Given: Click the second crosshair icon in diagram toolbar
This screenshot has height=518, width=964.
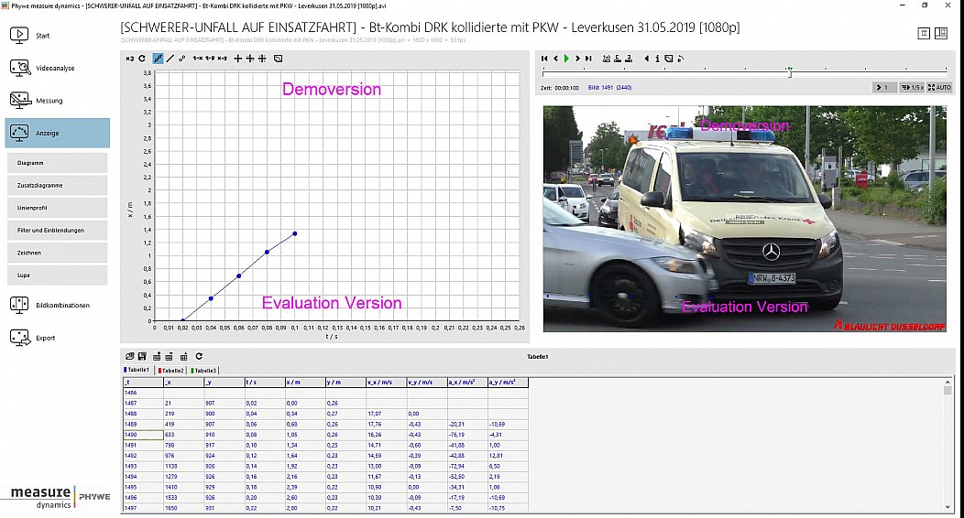Looking at the screenshot, I should pyautogui.click(x=250, y=59).
